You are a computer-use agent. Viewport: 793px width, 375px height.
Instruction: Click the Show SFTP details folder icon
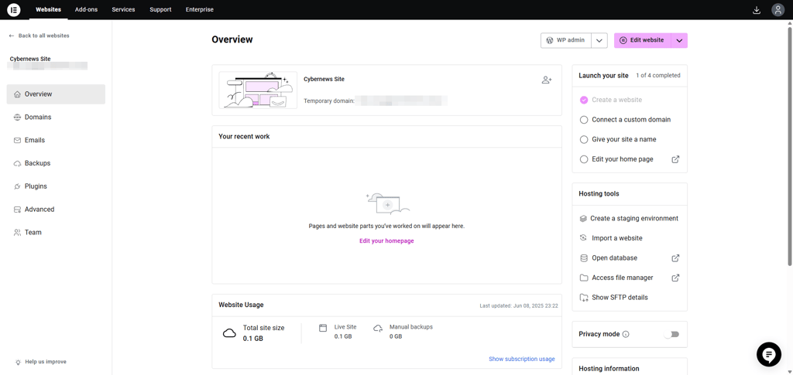pyautogui.click(x=584, y=297)
